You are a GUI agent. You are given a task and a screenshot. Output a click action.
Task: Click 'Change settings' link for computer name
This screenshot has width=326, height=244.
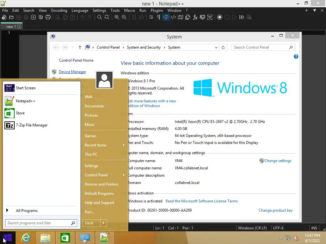[278, 161]
